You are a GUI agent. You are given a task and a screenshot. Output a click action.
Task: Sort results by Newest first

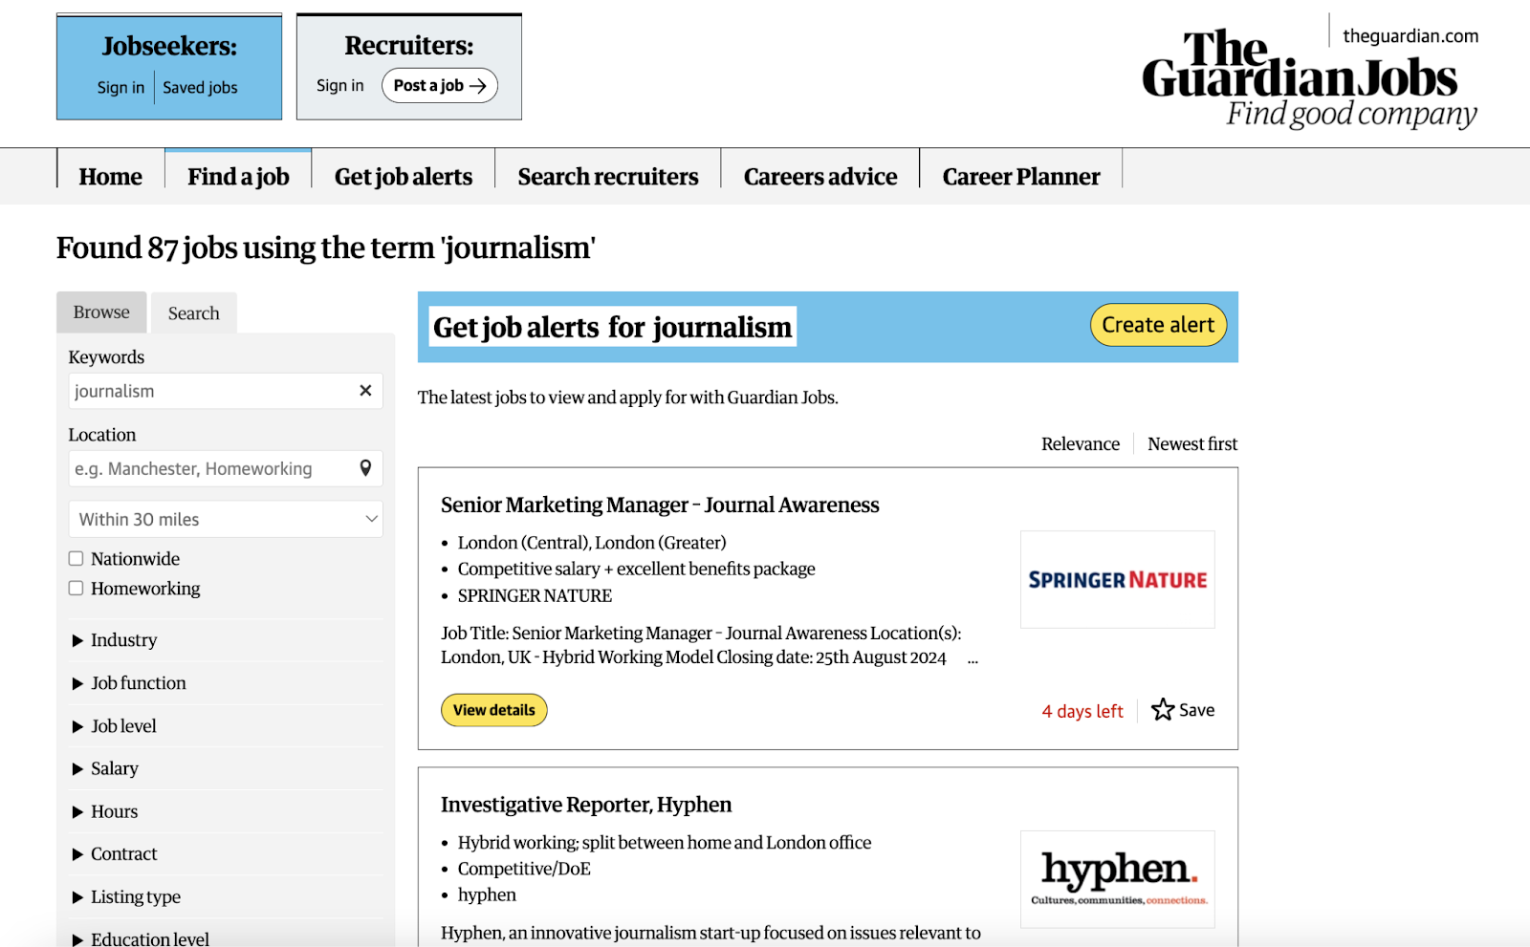[x=1192, y=444]
